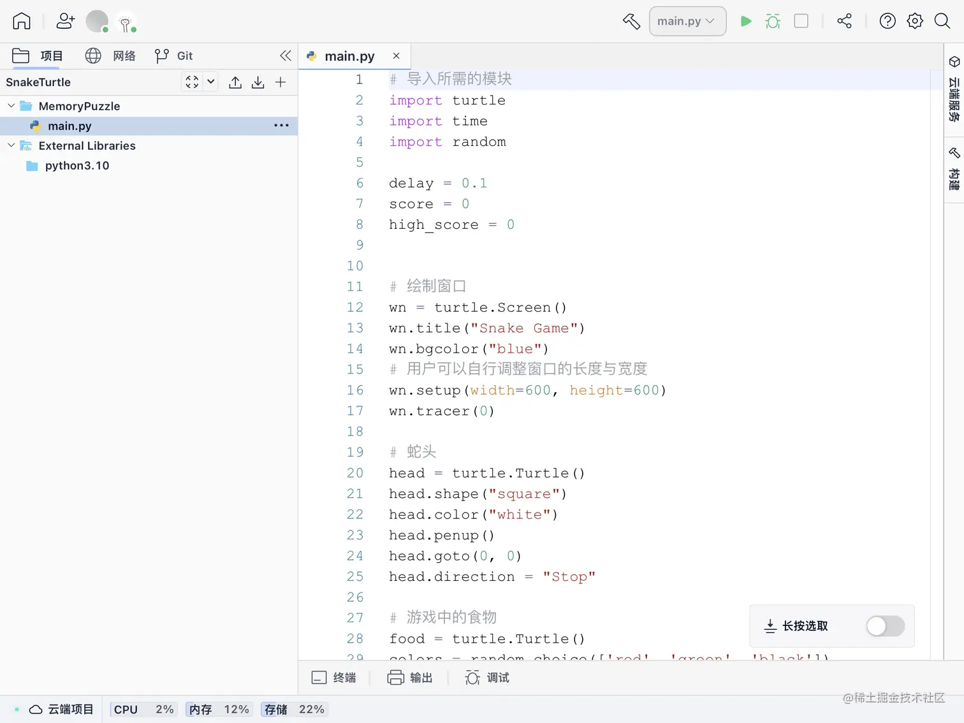Start debugging with the green bug icon

pos(773,21)
